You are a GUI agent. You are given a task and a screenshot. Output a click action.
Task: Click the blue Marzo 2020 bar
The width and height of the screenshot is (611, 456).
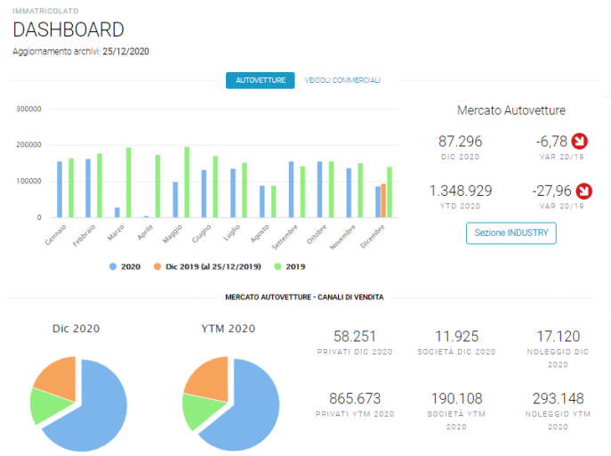117,213
